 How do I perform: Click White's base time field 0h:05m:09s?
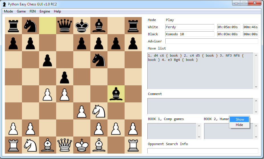click(228, 27)
